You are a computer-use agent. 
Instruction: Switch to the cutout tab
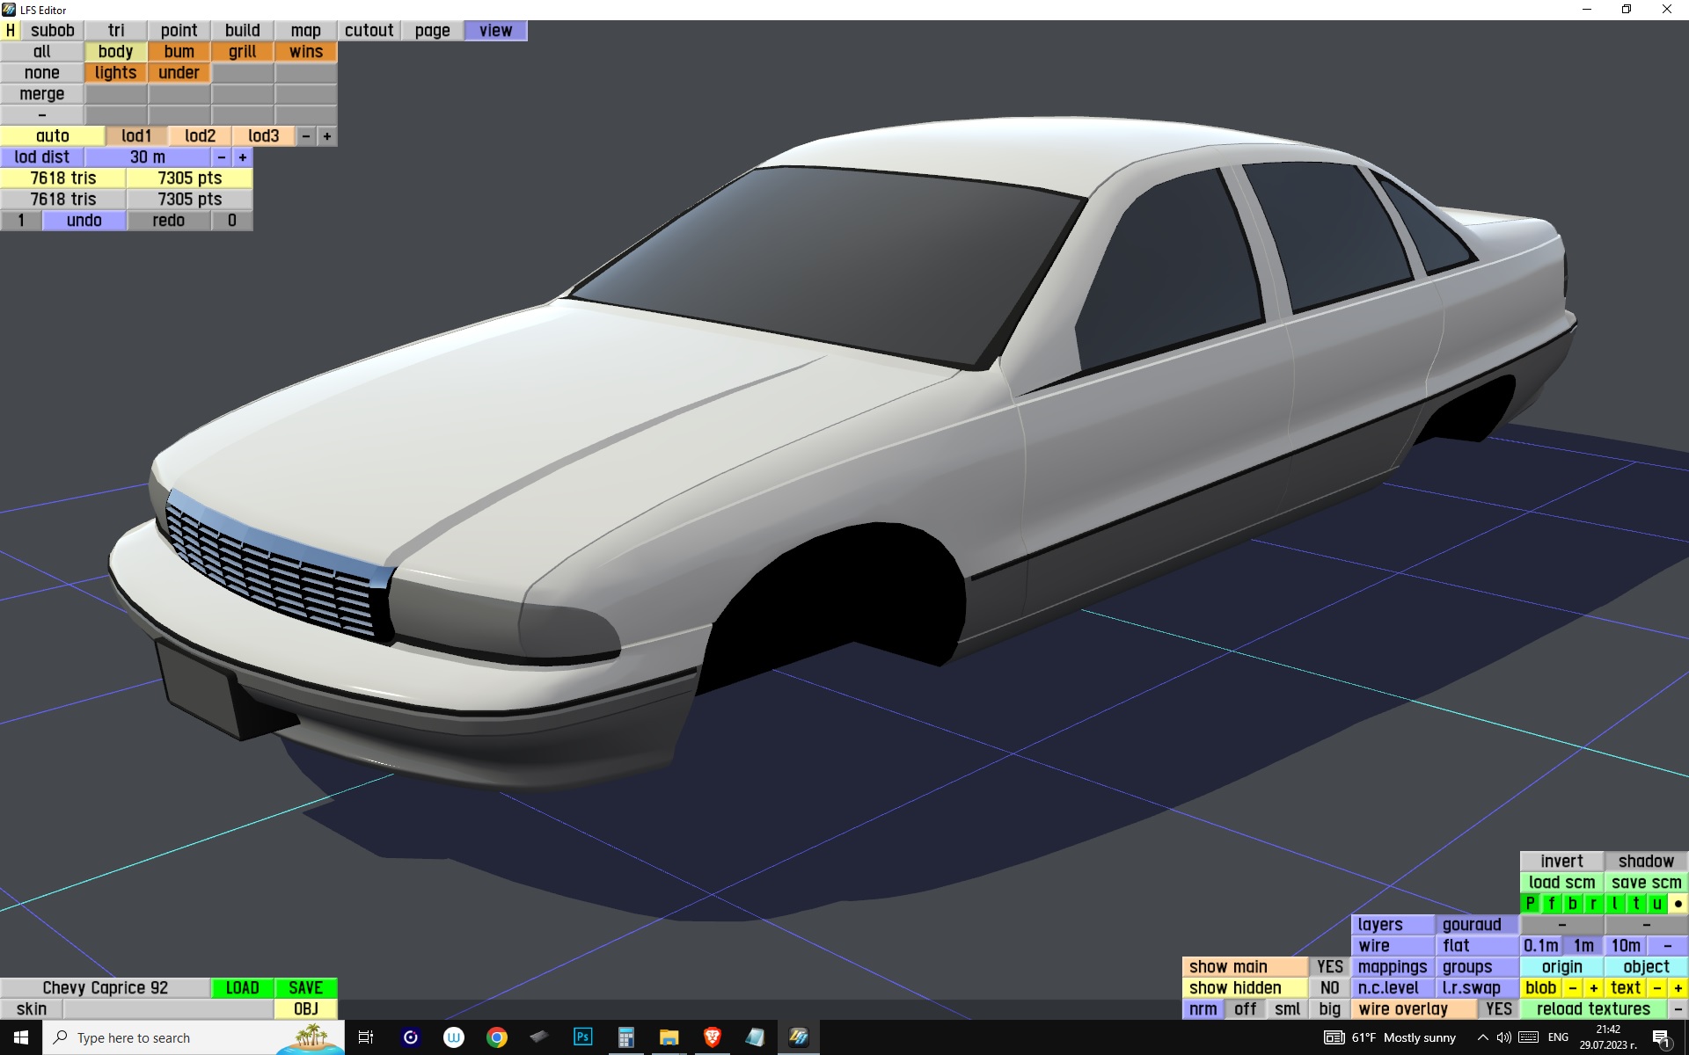(x=369, y=30)
